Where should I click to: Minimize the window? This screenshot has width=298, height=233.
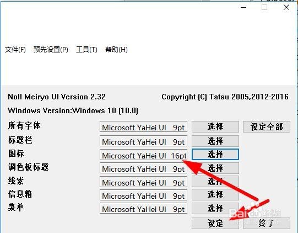(x=243, y=7)
